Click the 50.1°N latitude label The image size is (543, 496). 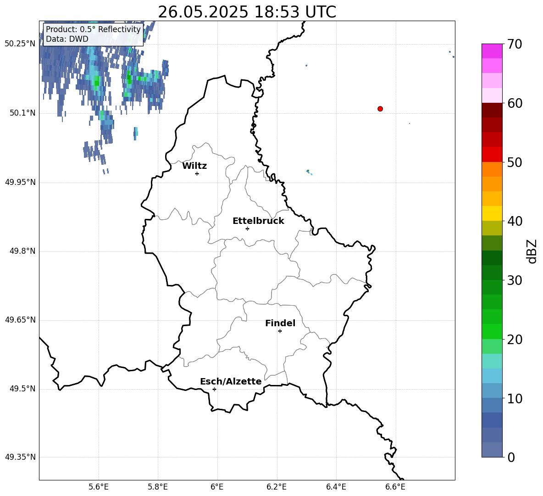pyautogui.click(x=22, y=113)
